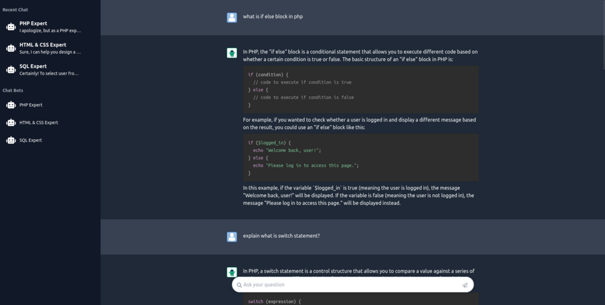Screen dimensions: 605x305
Task: Click the user avatar beside the if else question
Action: pos(232,17)
